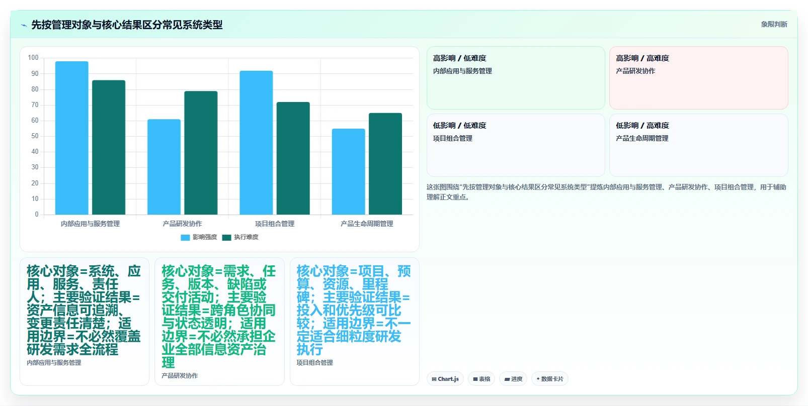The image size is (808, 406).
Task: Toggle the 执行难度 legend item
Action: [x=240, y=237]
